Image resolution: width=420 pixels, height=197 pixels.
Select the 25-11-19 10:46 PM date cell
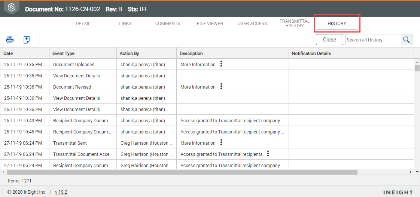click(x=25, y=132)
